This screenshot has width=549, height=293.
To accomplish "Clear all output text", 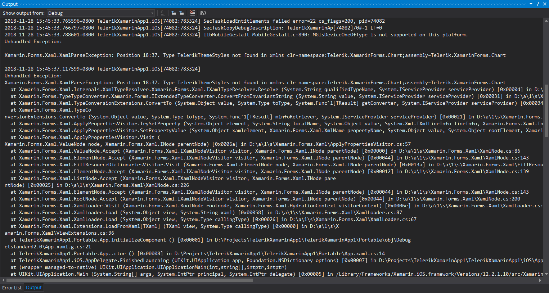I will click(193, 13).
